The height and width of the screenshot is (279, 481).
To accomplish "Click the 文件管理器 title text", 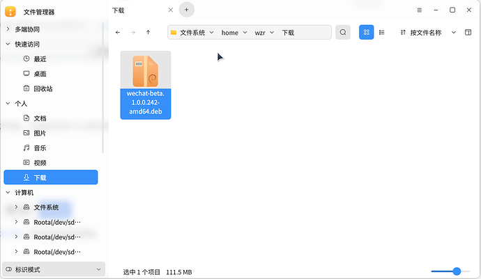I will [x=39, y=12].
